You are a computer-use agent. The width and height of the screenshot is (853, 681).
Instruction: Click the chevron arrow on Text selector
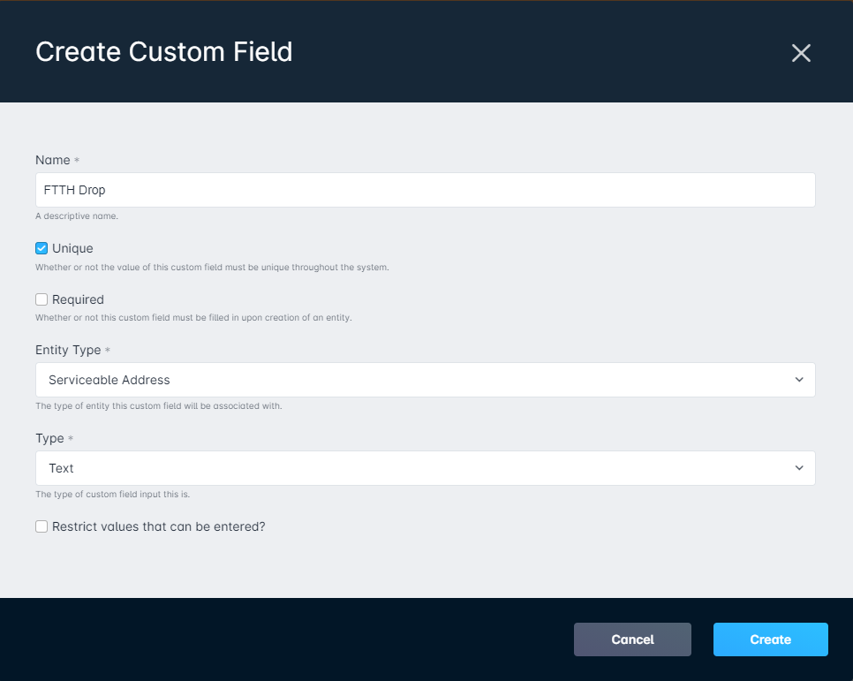coord(799,468)
